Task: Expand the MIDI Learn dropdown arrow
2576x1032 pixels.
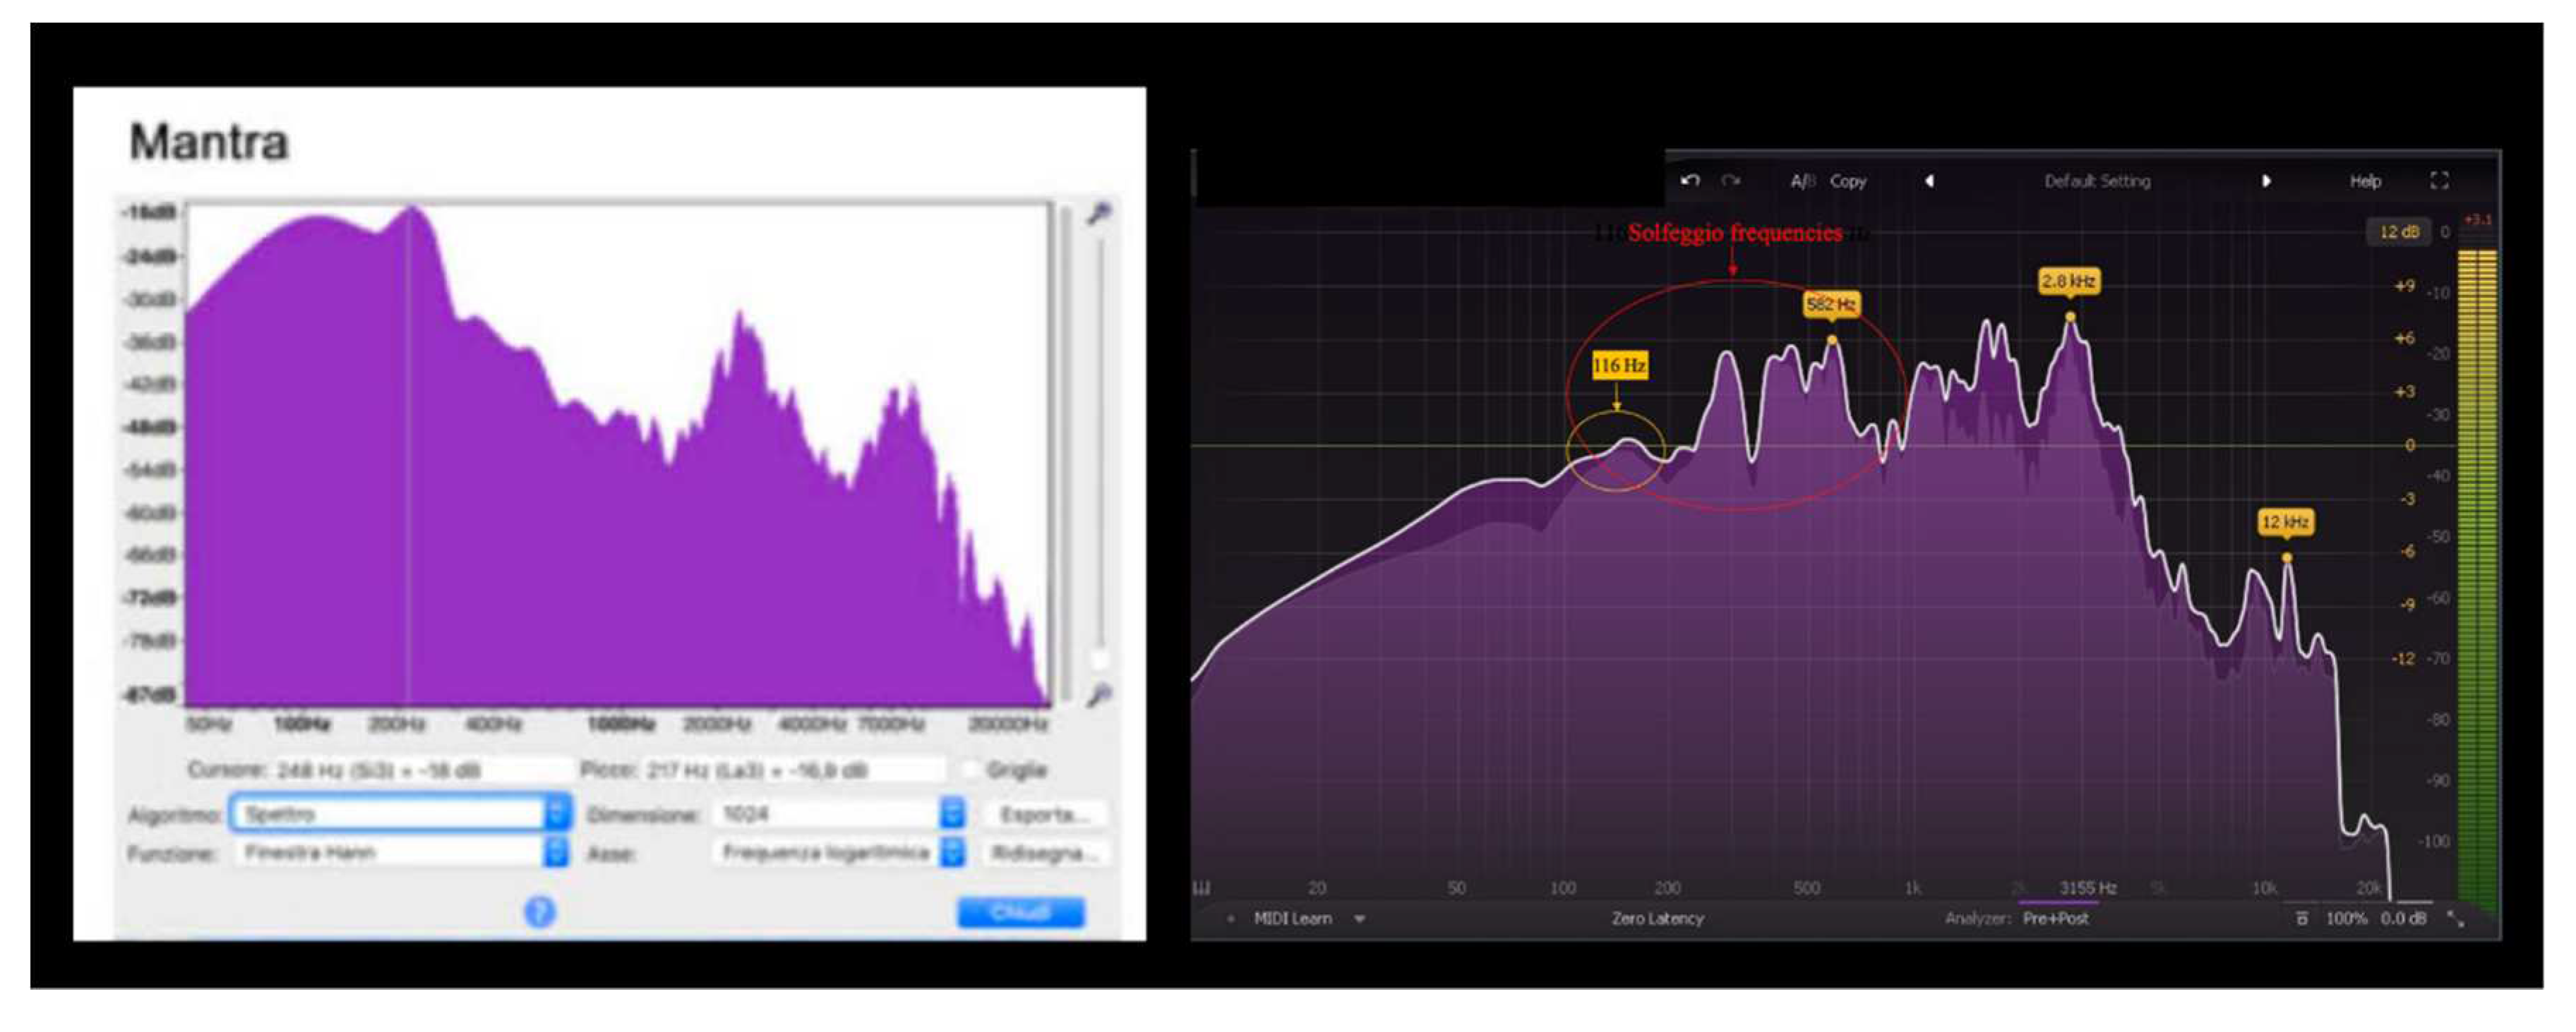Action: (x=1360, y=918)
